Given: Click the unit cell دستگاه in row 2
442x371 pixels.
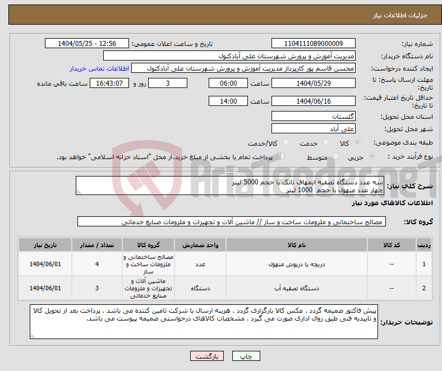Looking at the screenshot, I should tap(200, 288).
